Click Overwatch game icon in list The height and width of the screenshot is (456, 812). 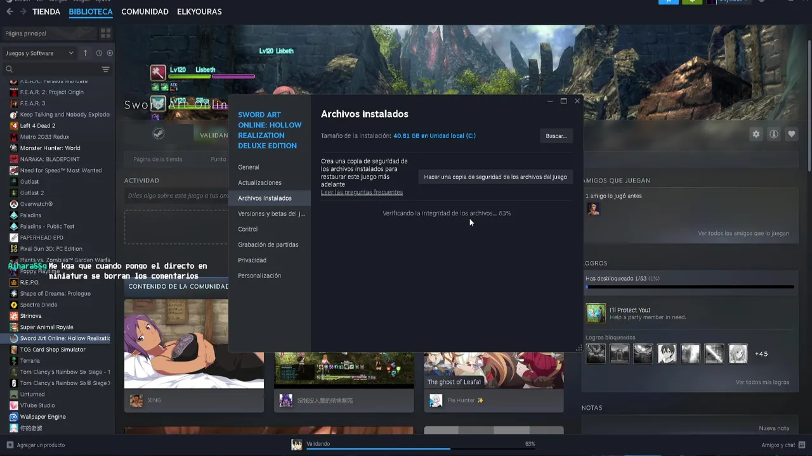pyautogui.click(x=14, y=204)
